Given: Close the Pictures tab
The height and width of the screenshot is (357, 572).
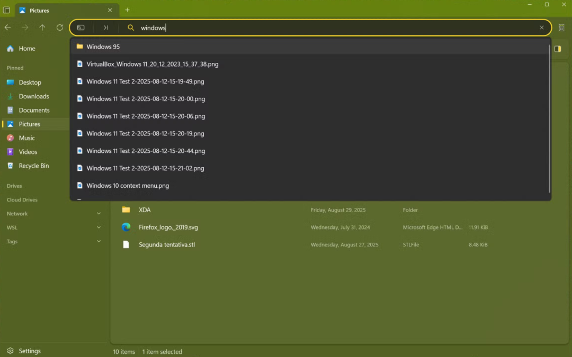Looking at the screenshot, I should [110, 10].
